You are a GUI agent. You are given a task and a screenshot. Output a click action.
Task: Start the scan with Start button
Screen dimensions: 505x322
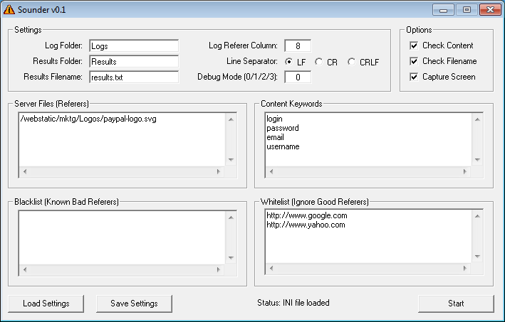pos(456,304)
